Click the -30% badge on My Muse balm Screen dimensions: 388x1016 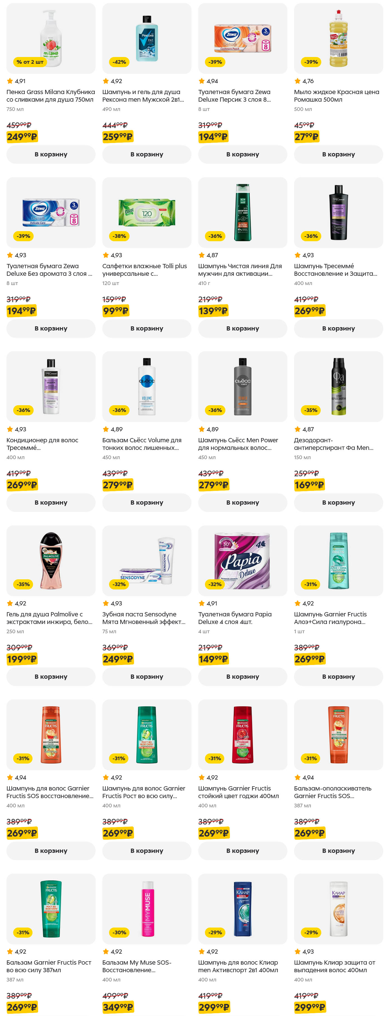click(x=119, y=932)
